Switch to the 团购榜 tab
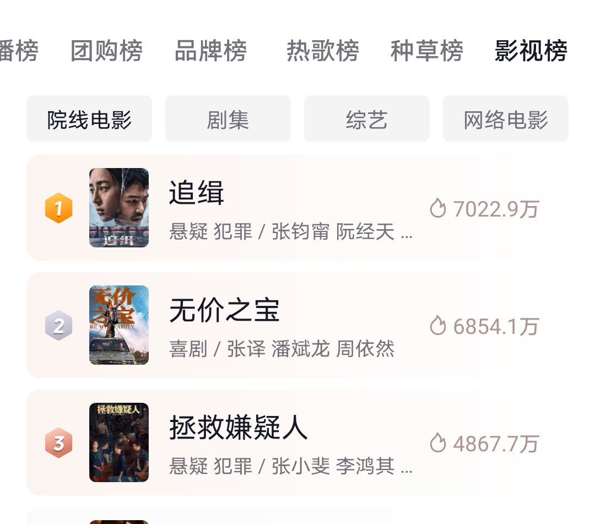 click(x=107, y=51)
